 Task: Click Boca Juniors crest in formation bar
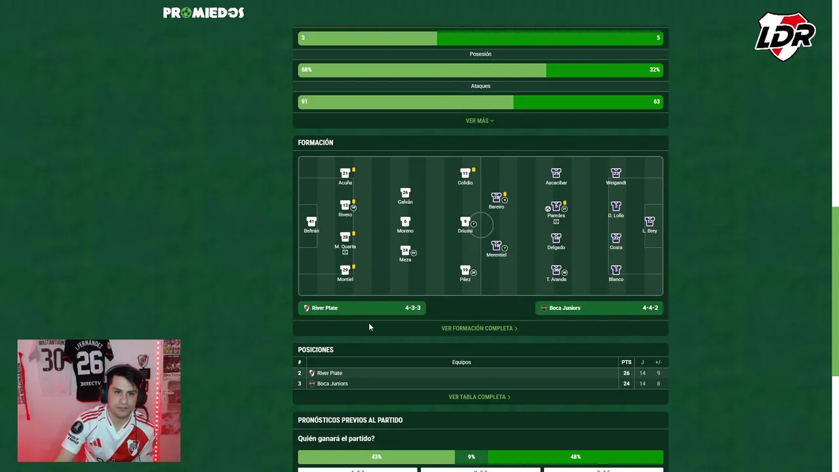543,308
